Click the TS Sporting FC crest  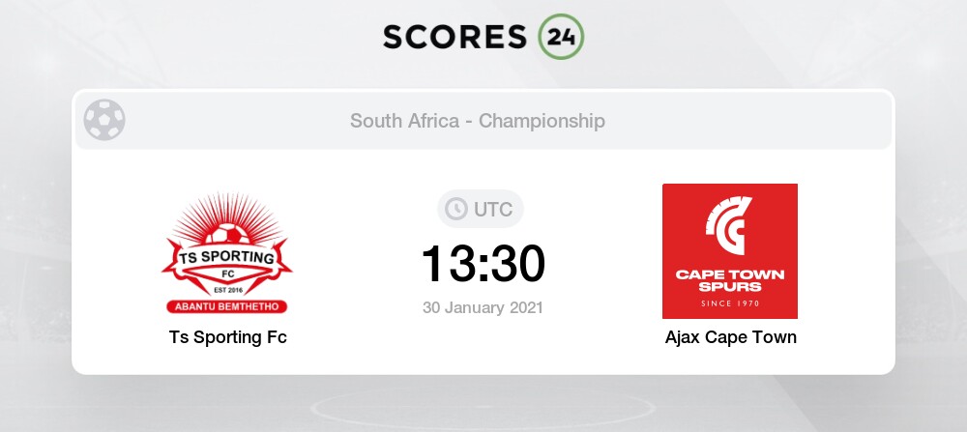(227, 251)
